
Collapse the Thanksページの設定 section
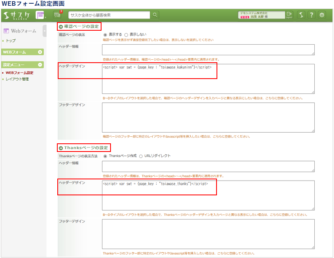click(x=61, y=148)
